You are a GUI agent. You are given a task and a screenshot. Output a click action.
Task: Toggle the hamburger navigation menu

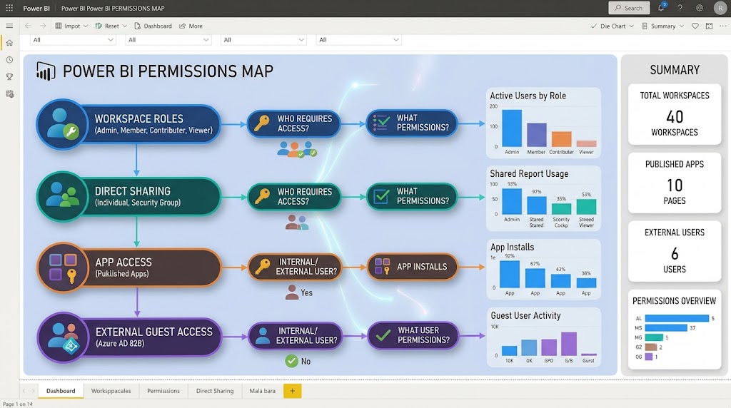9,26
